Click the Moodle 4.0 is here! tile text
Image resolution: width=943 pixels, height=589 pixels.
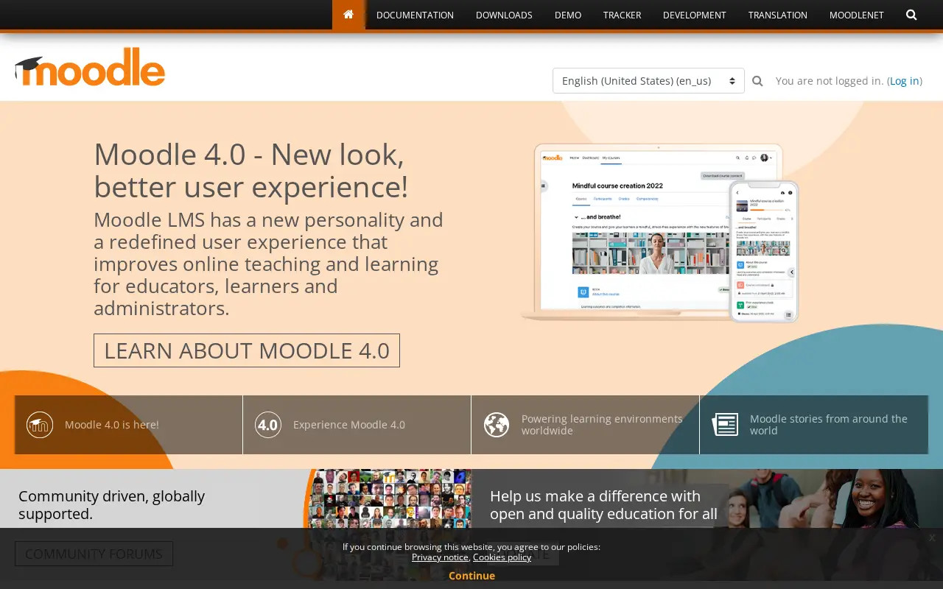[x=112, y=425]
